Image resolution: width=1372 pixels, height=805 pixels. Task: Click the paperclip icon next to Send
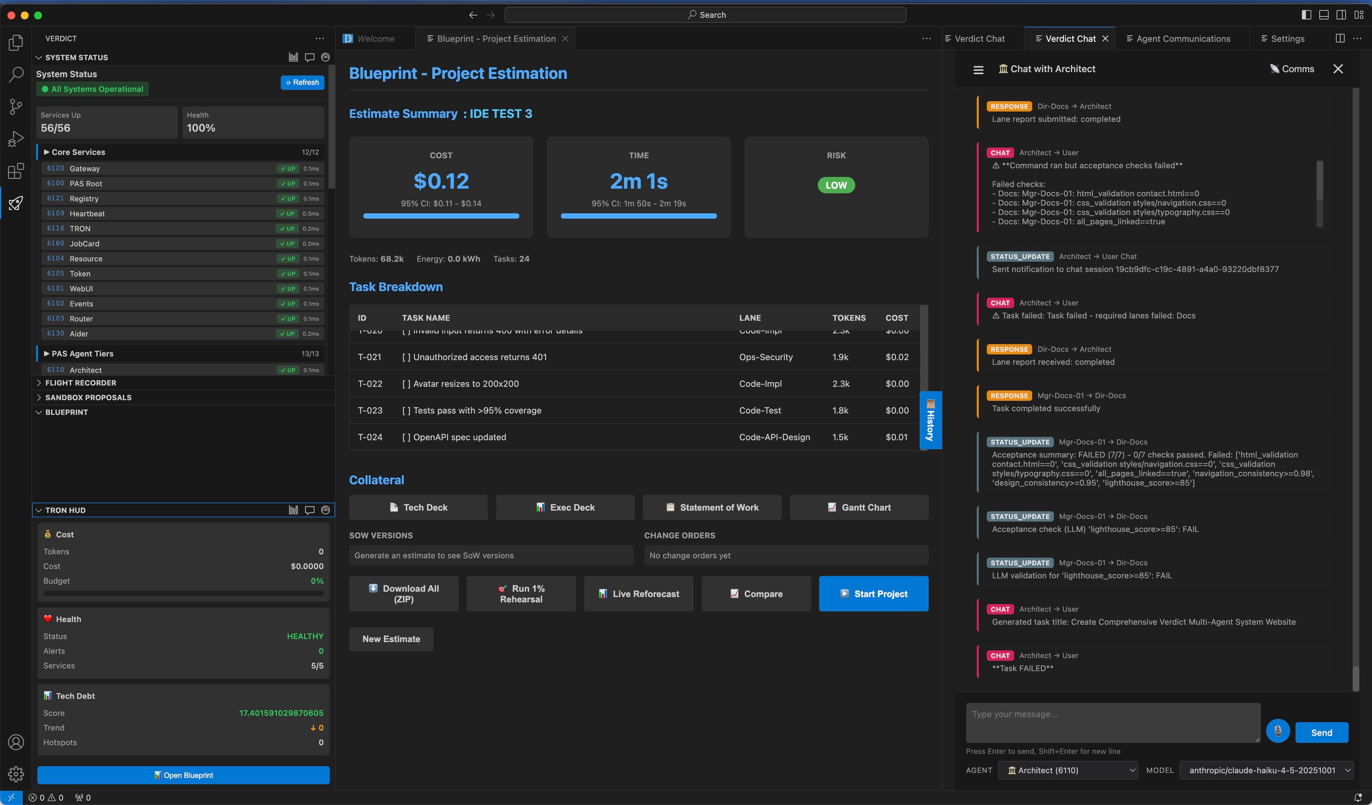1278,731
